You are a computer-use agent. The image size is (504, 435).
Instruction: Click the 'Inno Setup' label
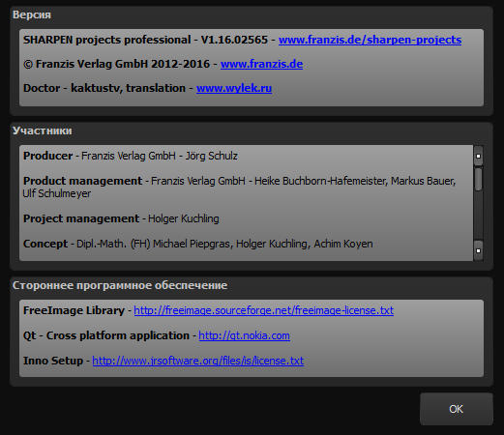[53, 361]
